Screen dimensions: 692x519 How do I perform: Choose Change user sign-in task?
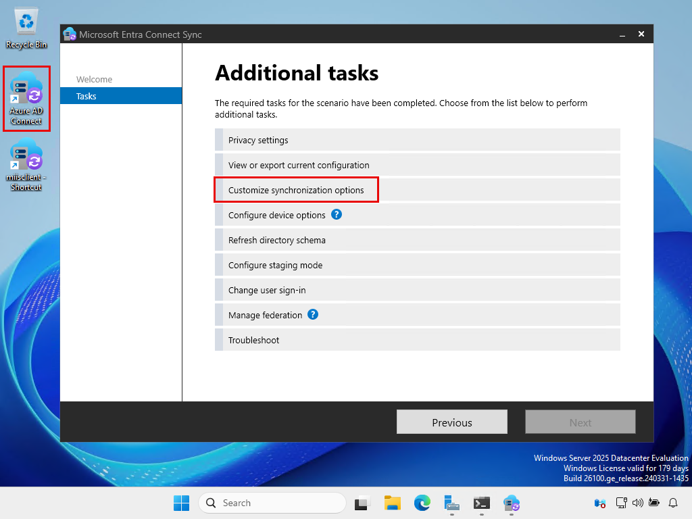(x=418, y=290)
